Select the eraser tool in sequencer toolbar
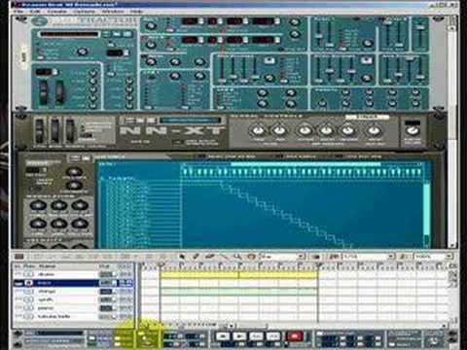467x350 pixels. pyautogui.click(x=210, y=257)
